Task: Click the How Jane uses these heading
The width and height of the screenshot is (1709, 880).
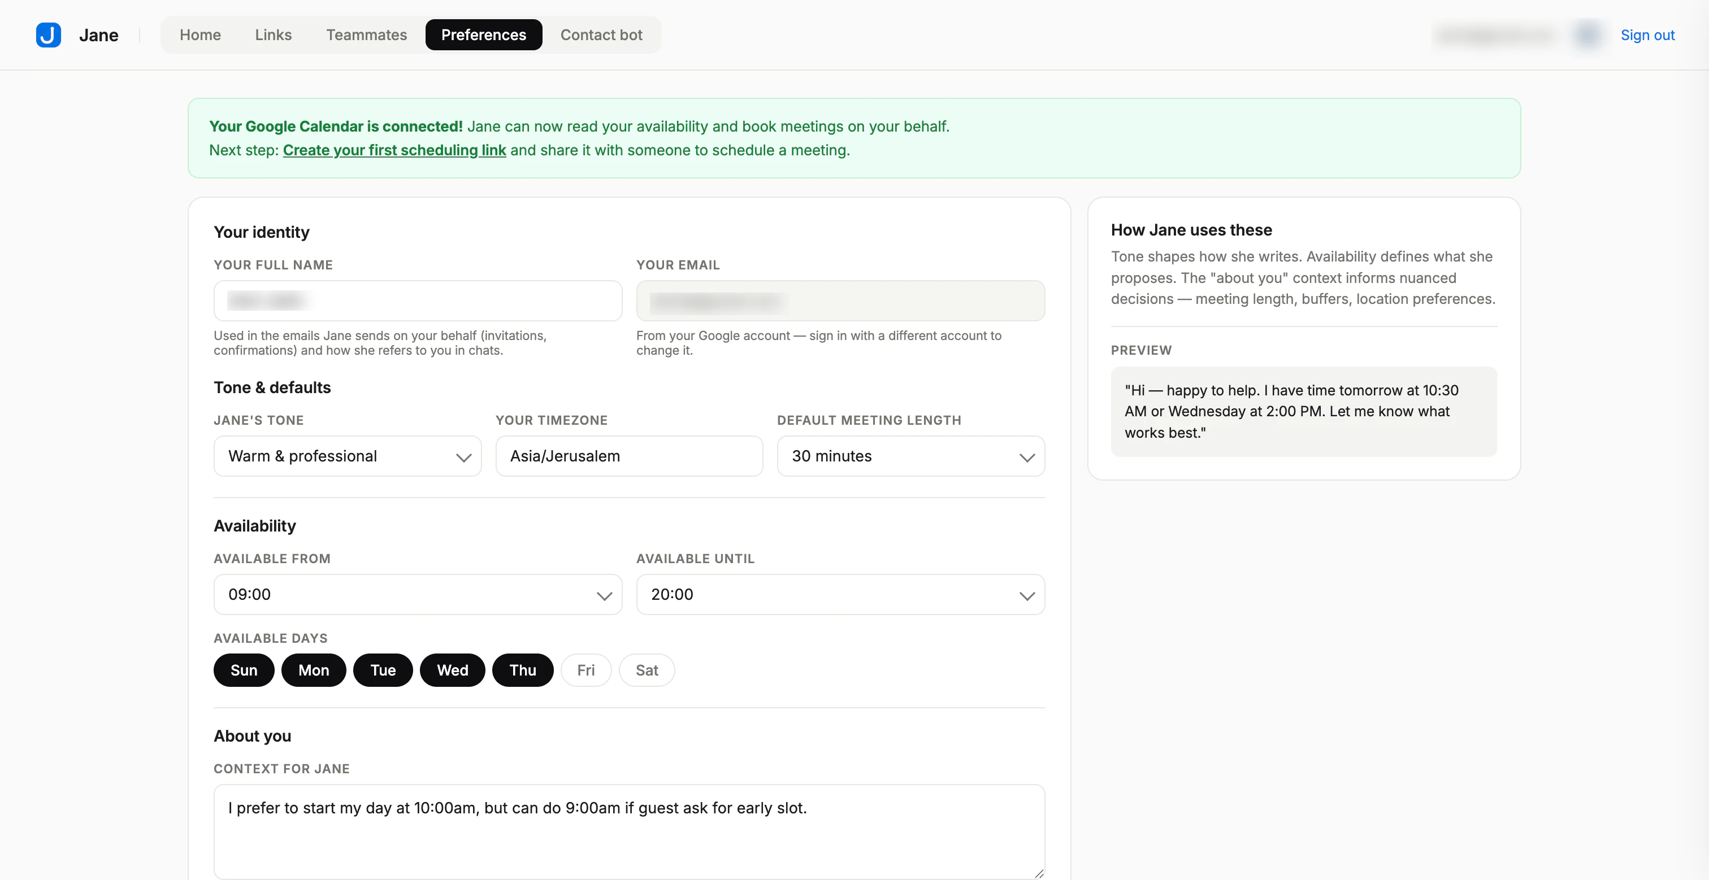Action: click(x=1191, y=230)
